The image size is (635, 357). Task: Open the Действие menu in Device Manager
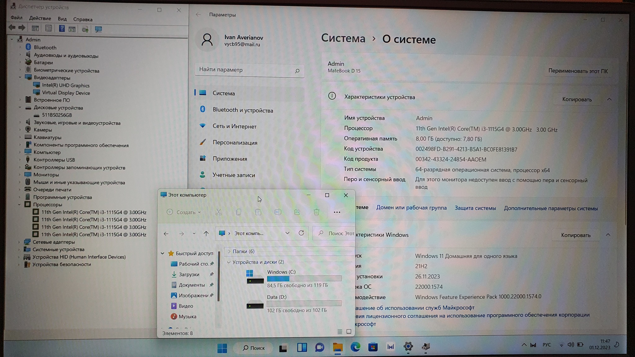click(40, 18)
